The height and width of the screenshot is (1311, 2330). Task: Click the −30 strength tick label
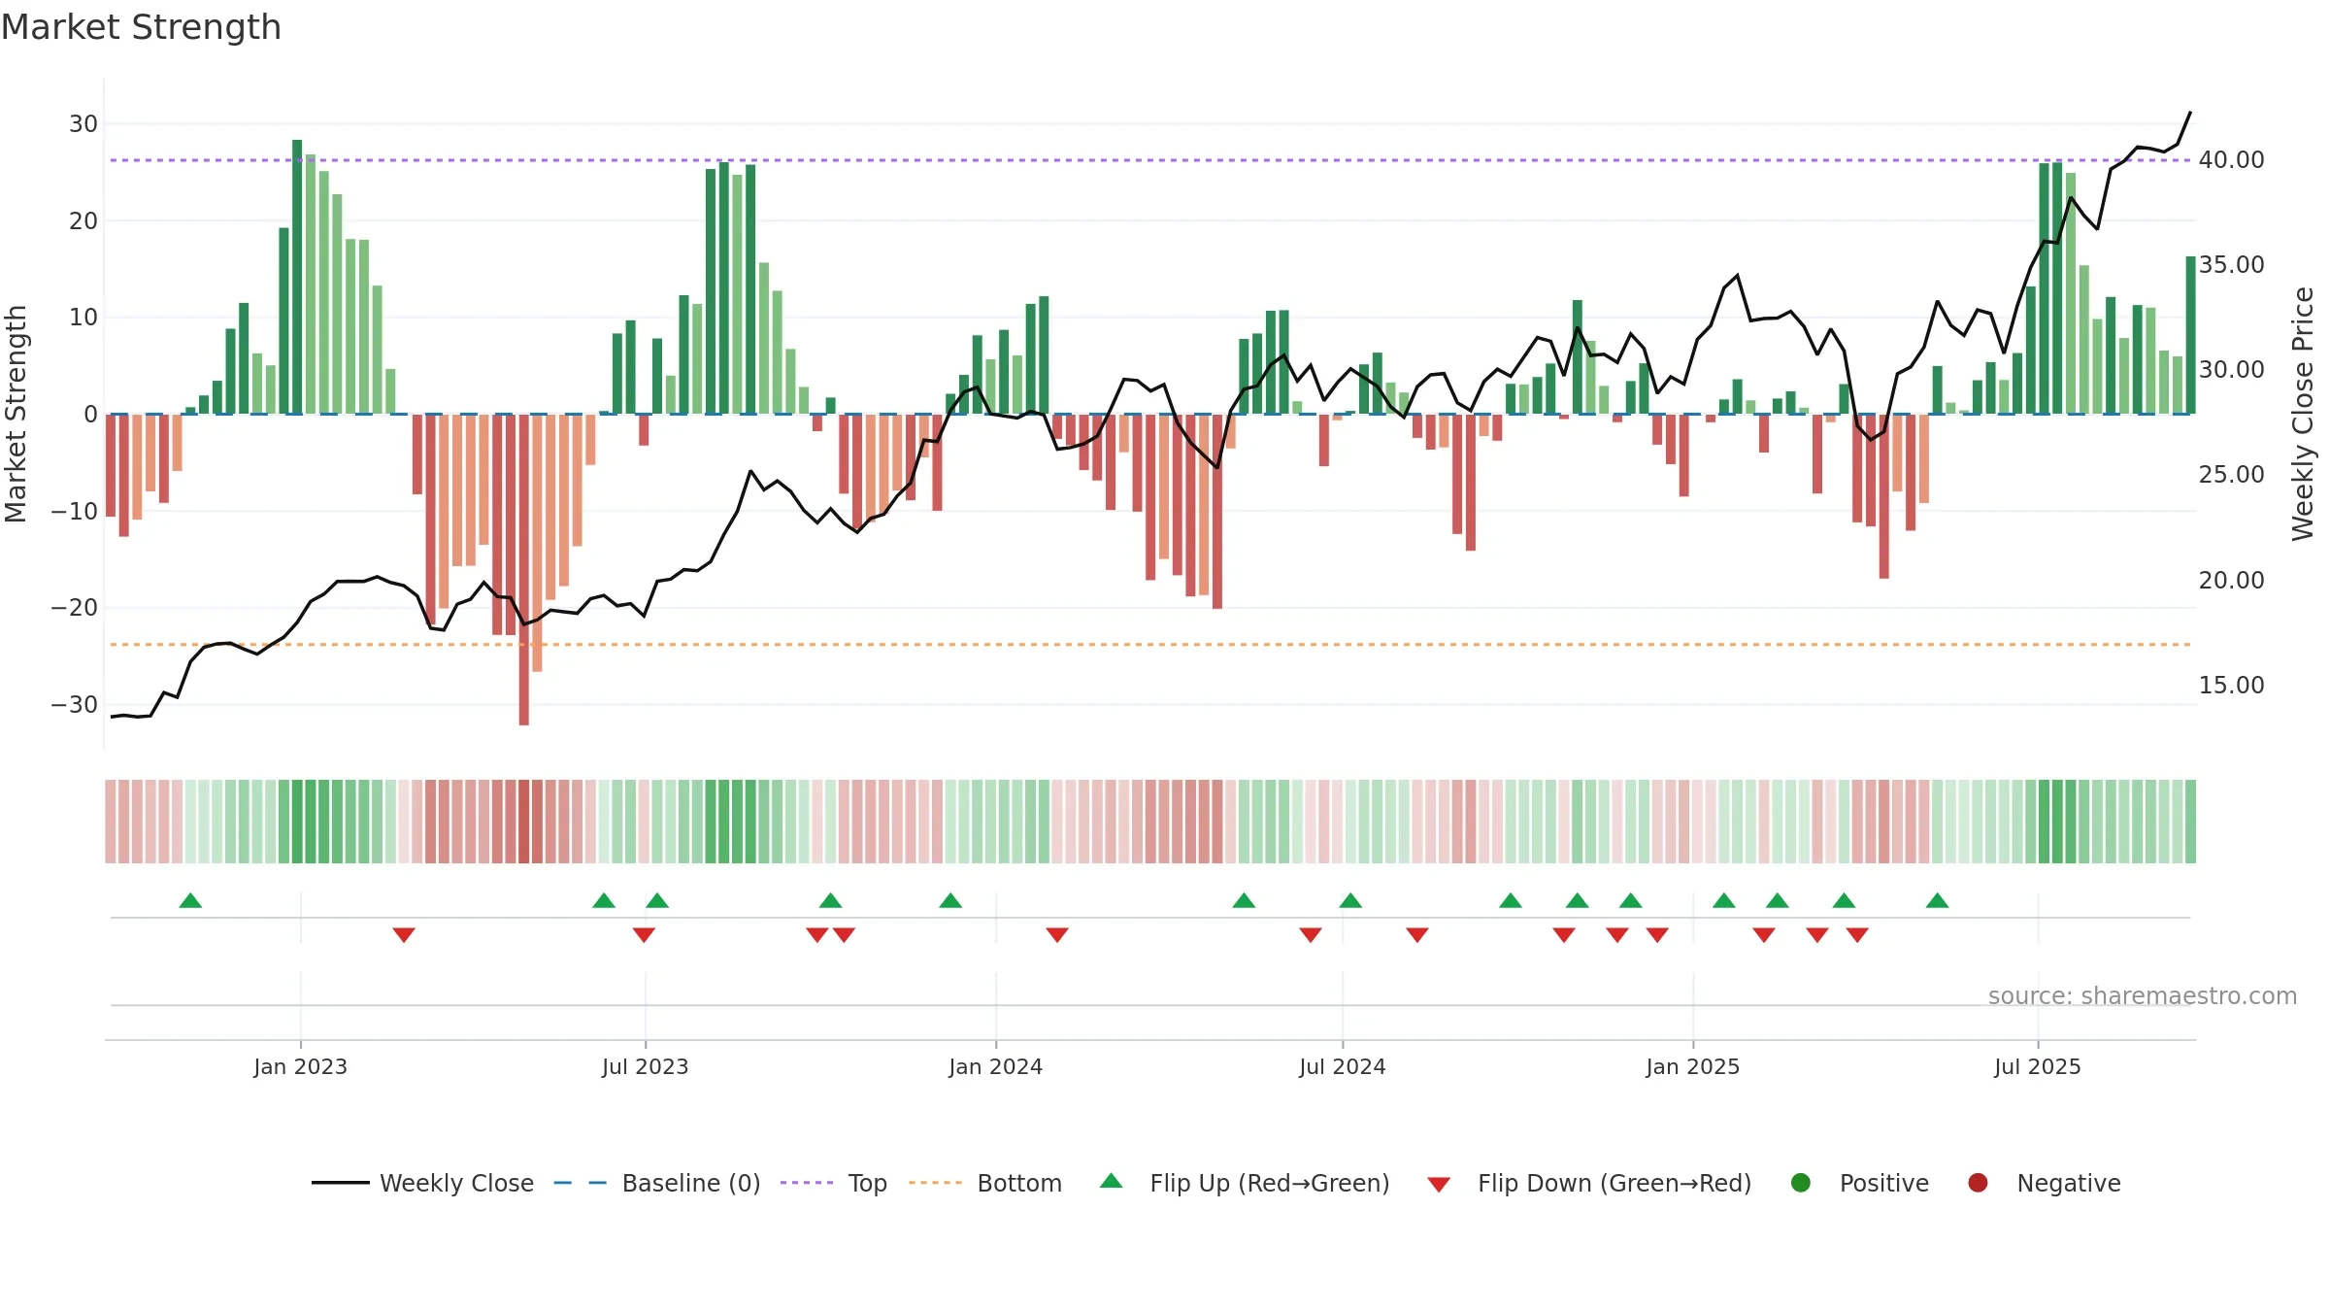click(75, 704)
